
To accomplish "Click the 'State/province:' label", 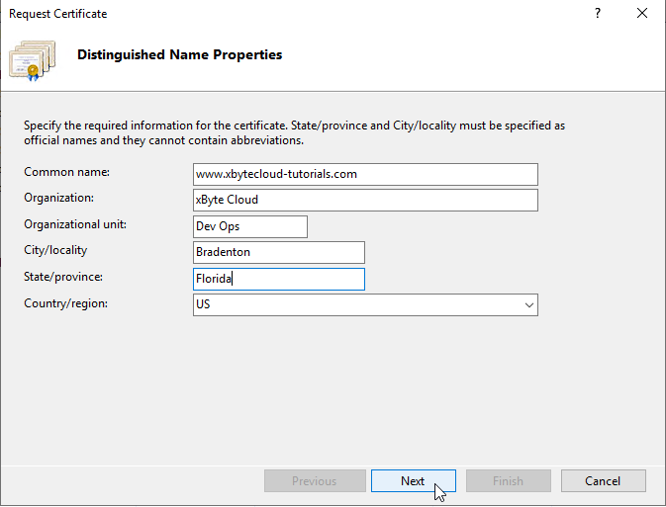I will pyautogui.click(x=63, y=277).
